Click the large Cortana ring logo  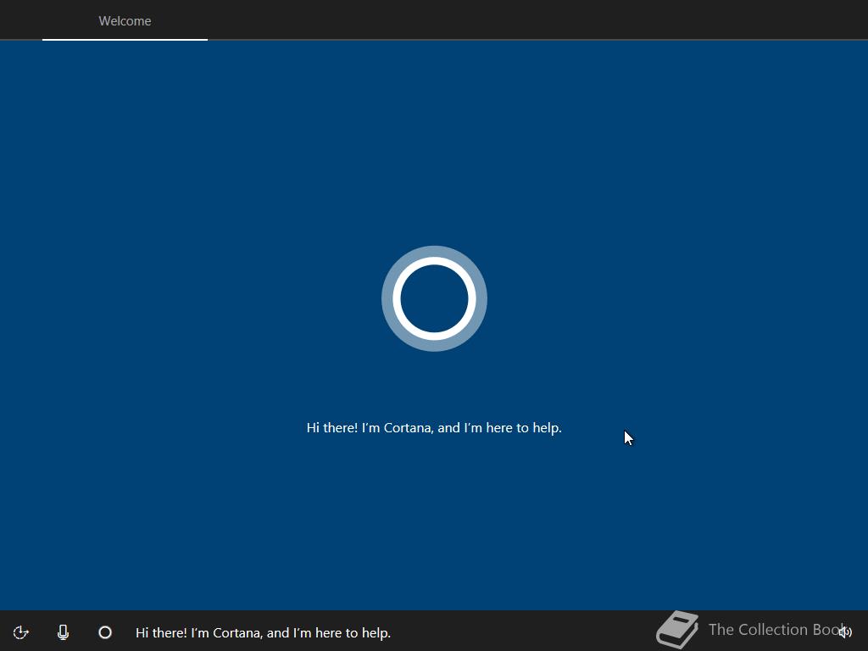point(434,298)
